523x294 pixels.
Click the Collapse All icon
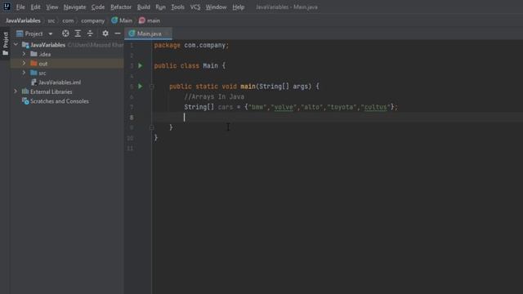[x=90, y=33]
